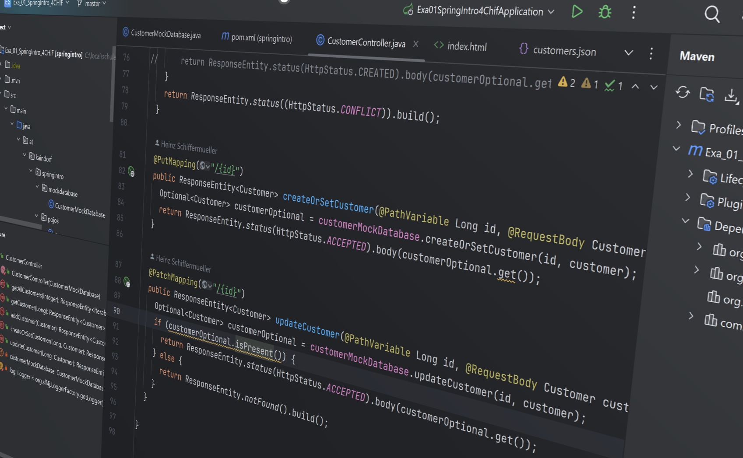This screenshot has width=743, height=458.
Task: Click author Heinz Schiffermueller above PutMapping
Action: (x=186, y=147)
